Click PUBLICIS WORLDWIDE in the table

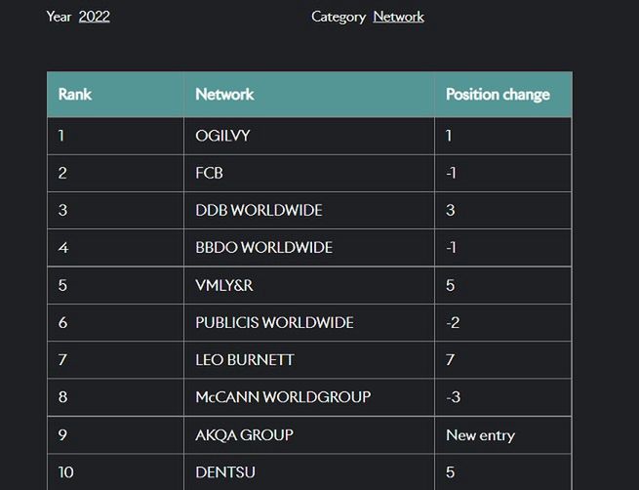pos(274,322)
